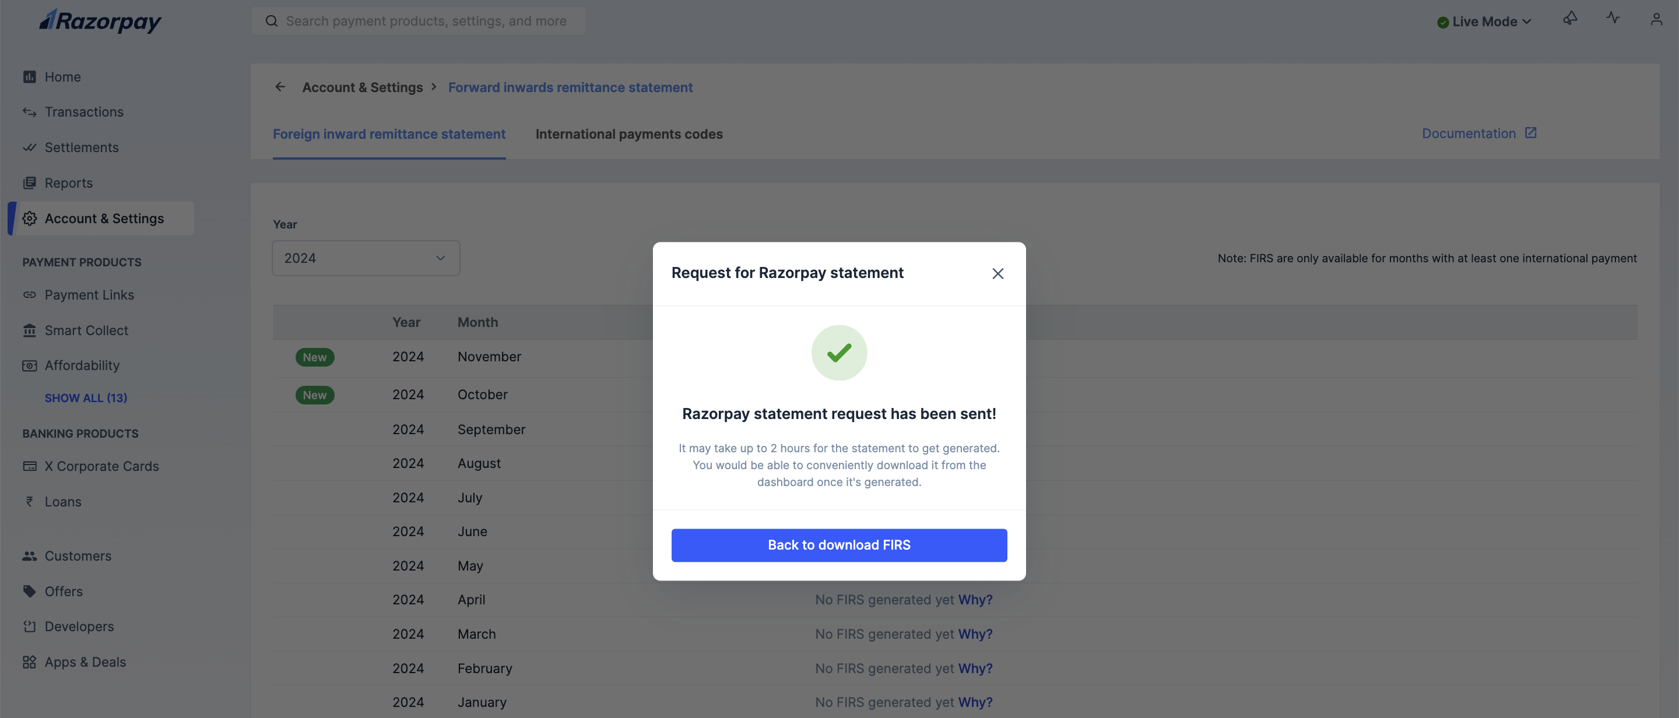Open Documentation external link
This screenshot has width=1679, height=718.
(1480, 133)
